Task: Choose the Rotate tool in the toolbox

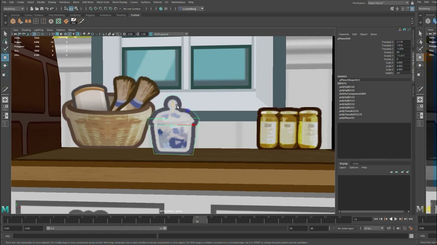Action: (5, 65)
